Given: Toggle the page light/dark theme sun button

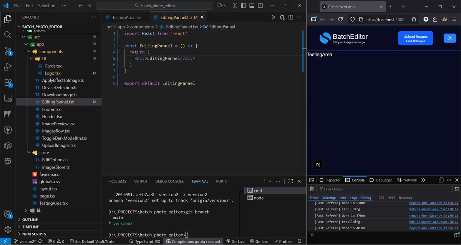Looking at the screenshot, I should [449, 38].
